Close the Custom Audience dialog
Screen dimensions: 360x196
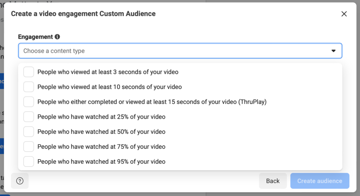pyautogui.click(x=344, y=14)
